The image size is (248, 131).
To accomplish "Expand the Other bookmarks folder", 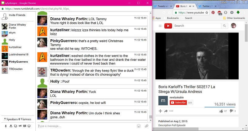I will [x=234, y=18].
